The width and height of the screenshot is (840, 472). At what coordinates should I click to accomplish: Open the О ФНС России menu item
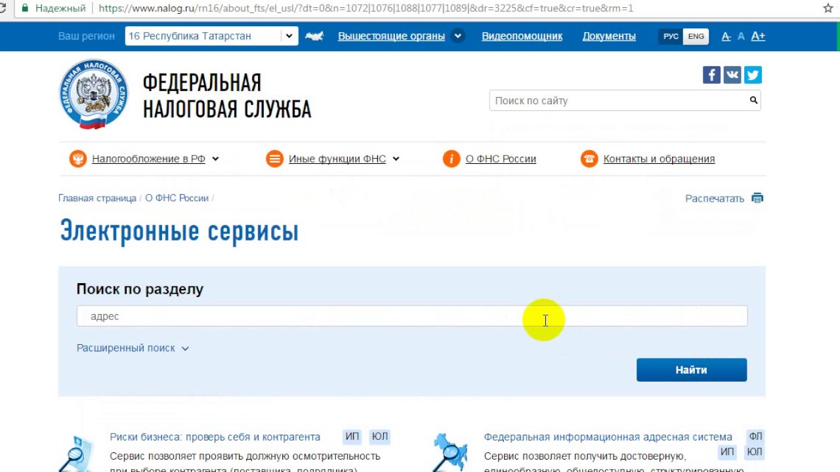(501, 159)
